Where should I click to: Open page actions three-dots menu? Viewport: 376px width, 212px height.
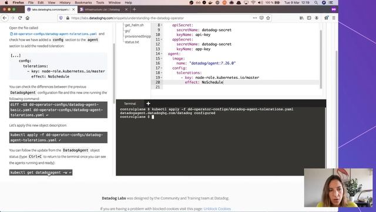[254, 18]
